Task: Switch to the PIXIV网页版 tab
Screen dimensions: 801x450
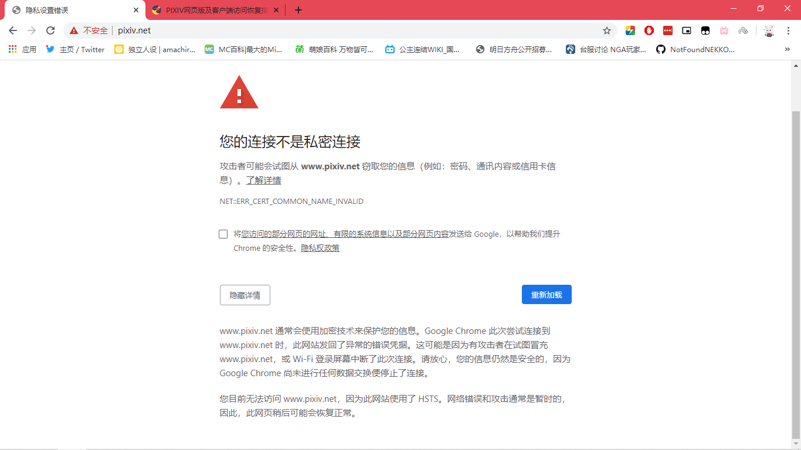Action: pyautogui.click(x=211, y=10)
